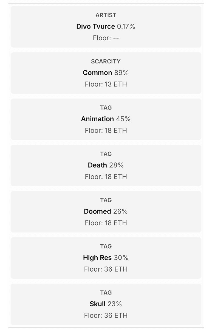Image resolution: width=212 pixels, height=329 pixels.
Task: Open the Skull tag card
Action: point(106,304)
